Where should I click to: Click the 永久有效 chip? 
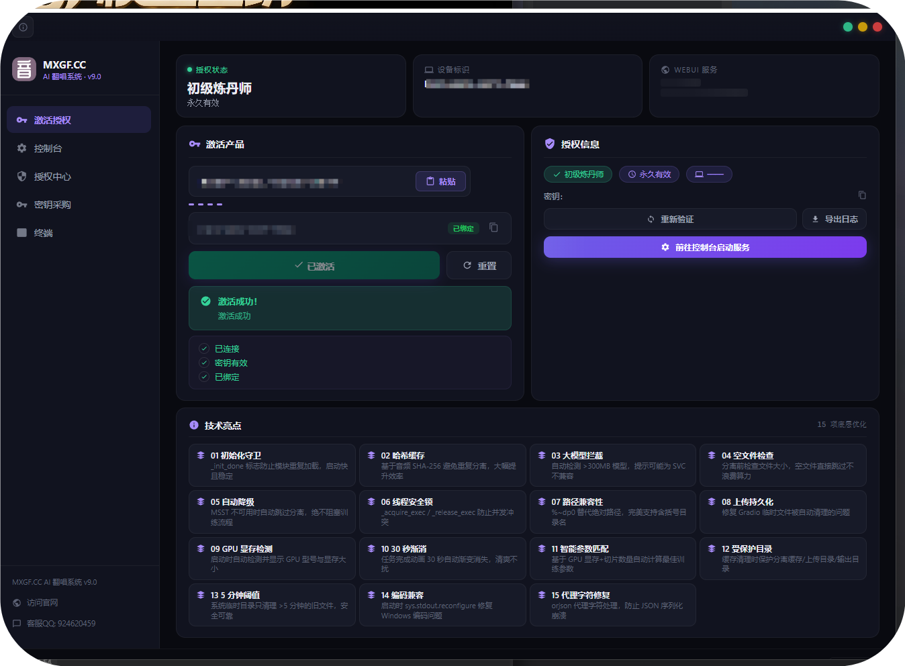[x=649, y=175]
